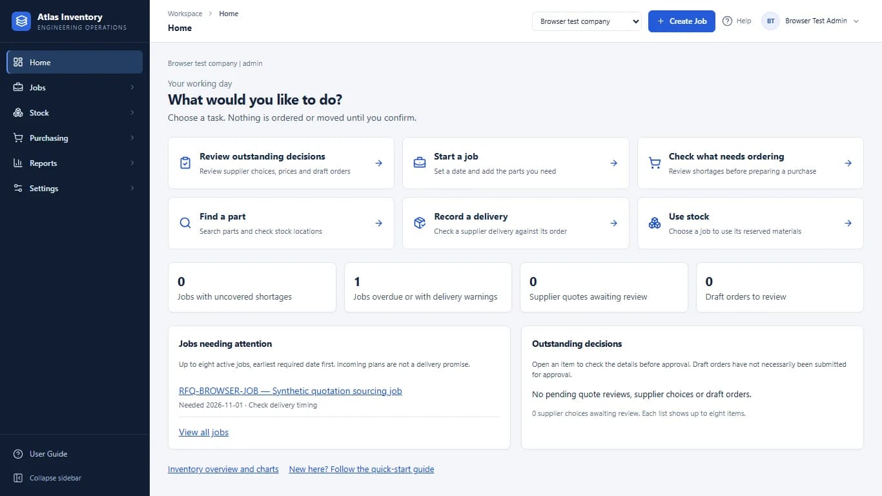Click the Jobs with uncovered shortages card
The height and width of the screenshot is (496, 882).
click(252, 287)
